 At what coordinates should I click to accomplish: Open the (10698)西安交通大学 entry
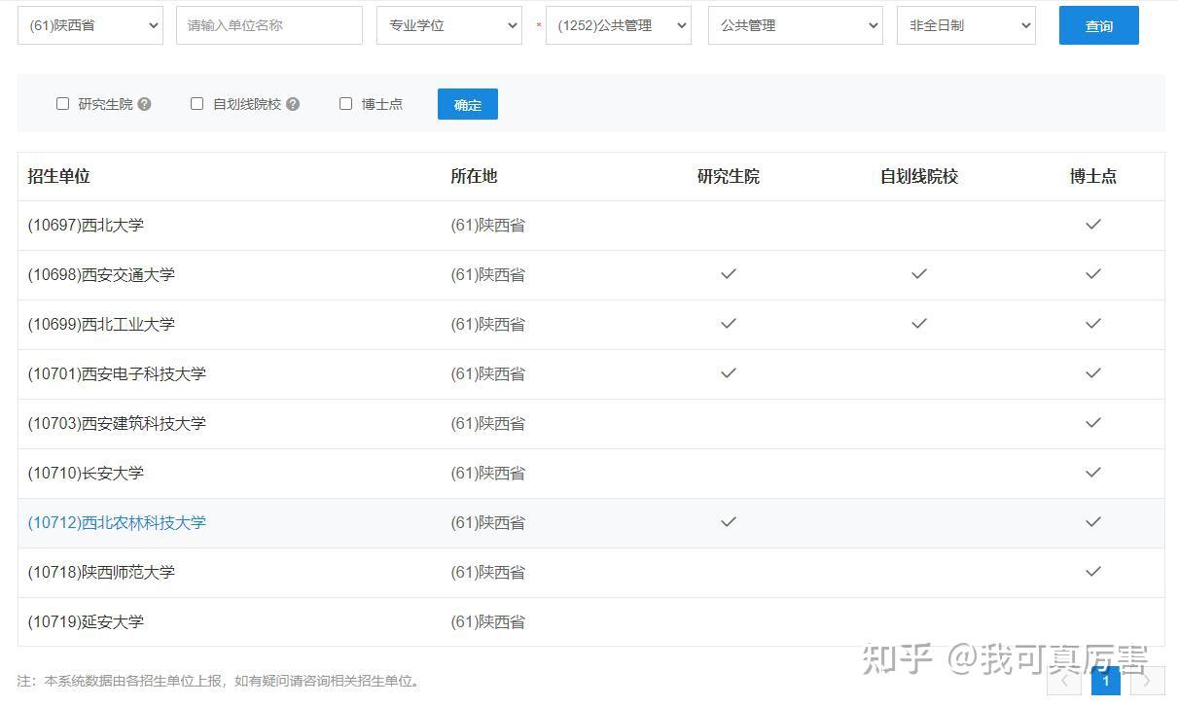(x=101, y=274)
